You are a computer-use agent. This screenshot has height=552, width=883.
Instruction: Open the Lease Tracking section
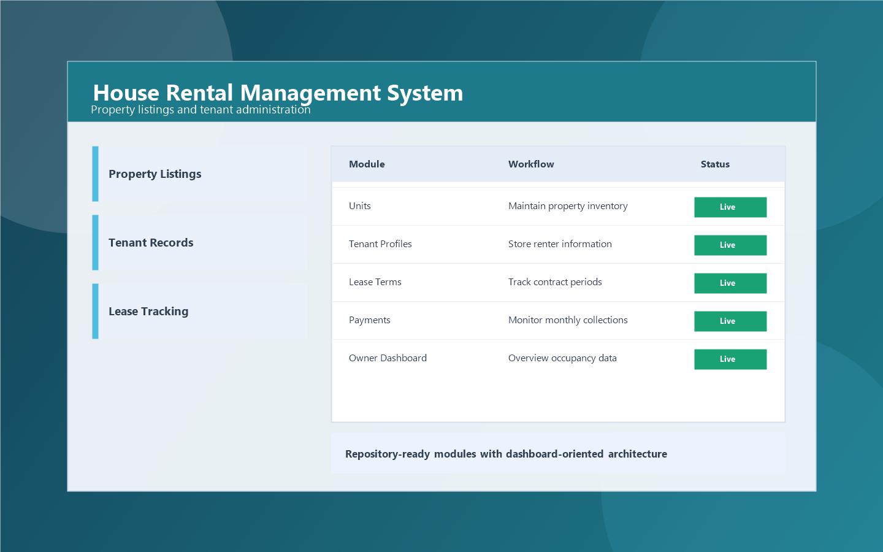[x=201, y=311]
